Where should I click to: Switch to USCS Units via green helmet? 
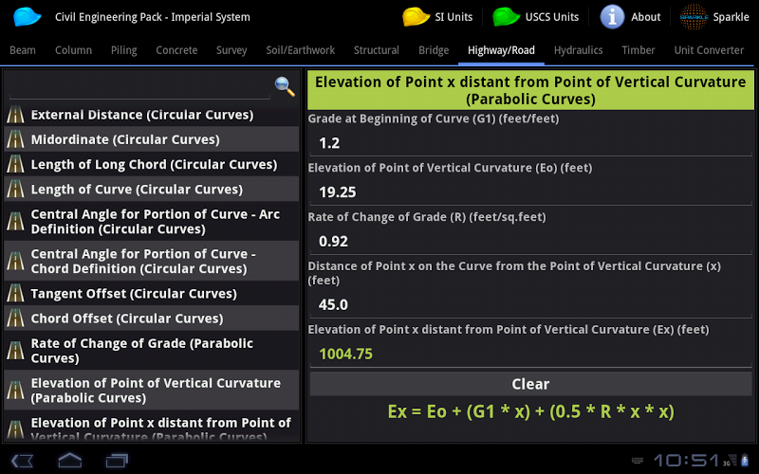[506, 17]
